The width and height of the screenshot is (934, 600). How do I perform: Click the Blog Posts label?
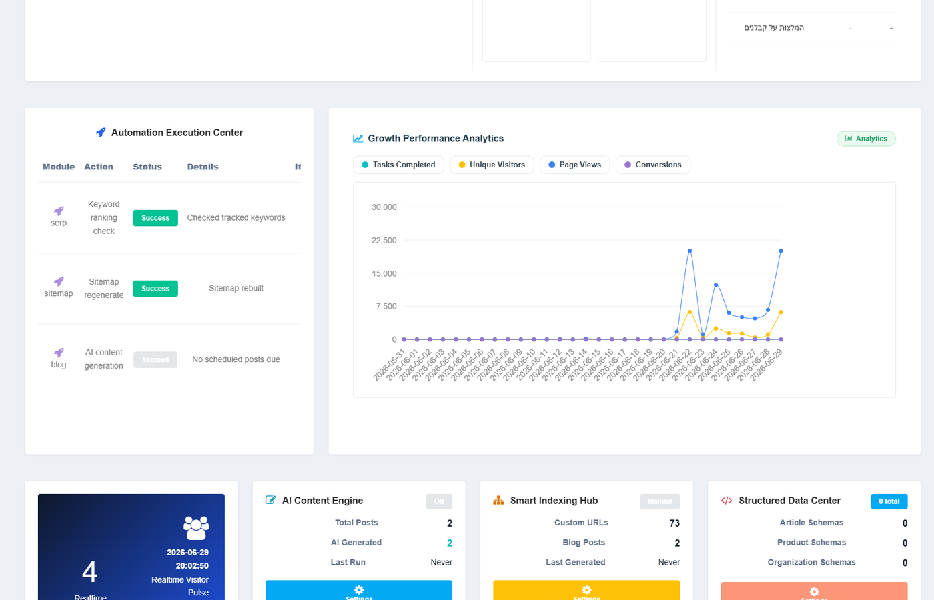(x=584, y=543)
